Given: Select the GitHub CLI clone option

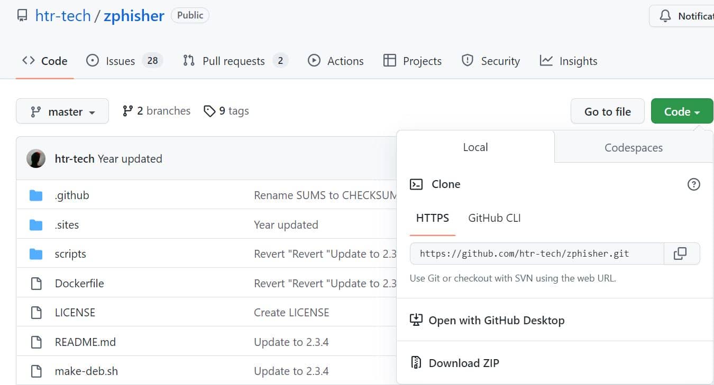Looking at the screenshot, I should 495,218.
